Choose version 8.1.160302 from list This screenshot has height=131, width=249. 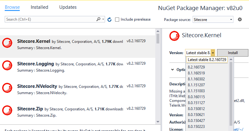click(x=196, y=79)
